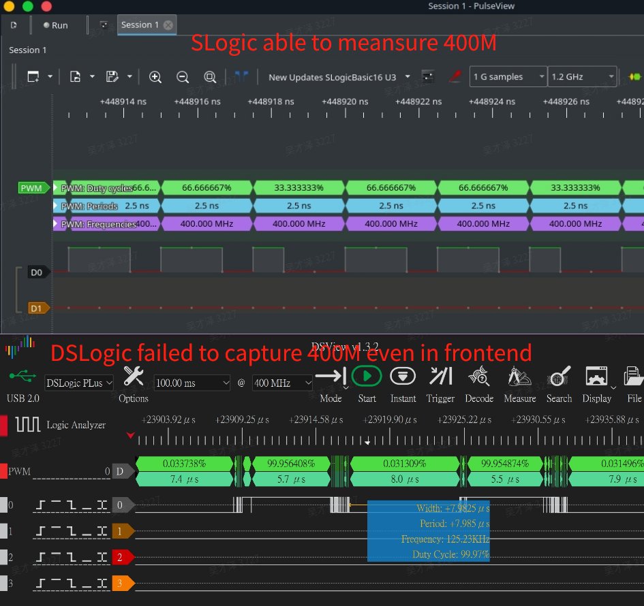Click the zoom-to-fit icon
Viewport: 644px width, 606px height.
click(210, 77)
